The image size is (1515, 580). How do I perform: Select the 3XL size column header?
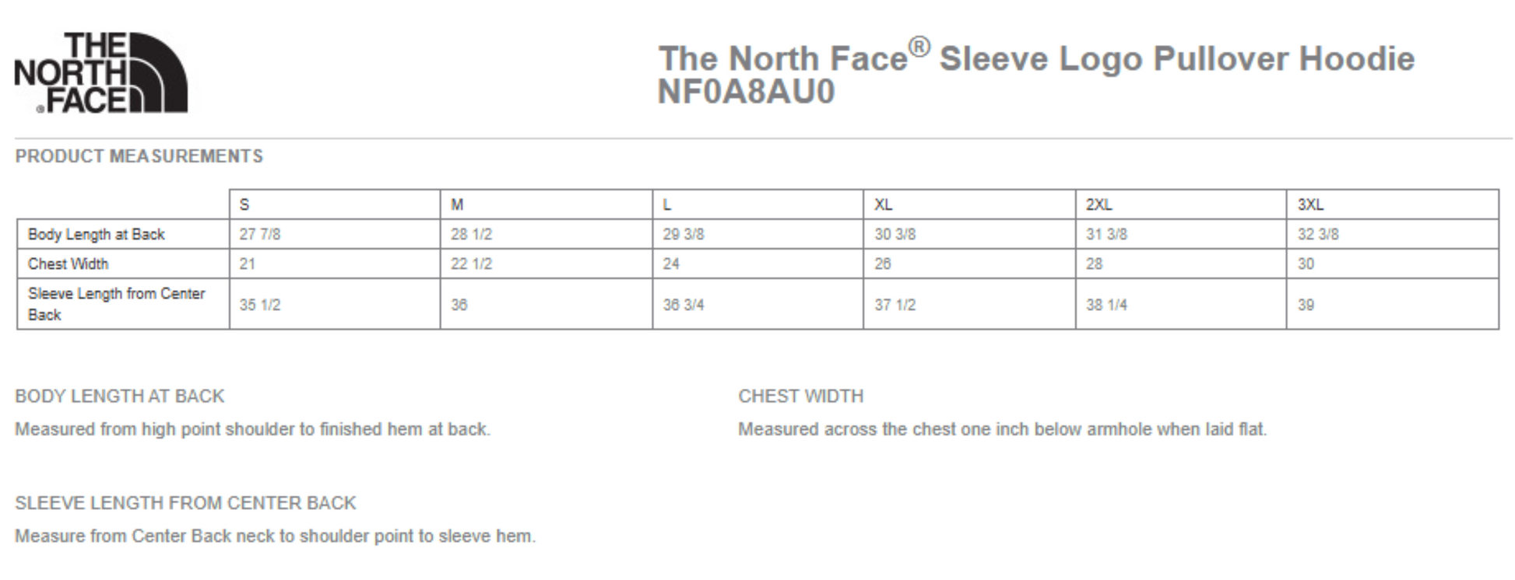(1310, 204)
